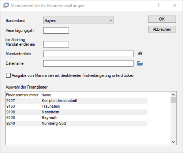Click the 'Auswahl der Finanzämter' label
Viewport: 183px width, 153px height.
[x=26, y=87]
